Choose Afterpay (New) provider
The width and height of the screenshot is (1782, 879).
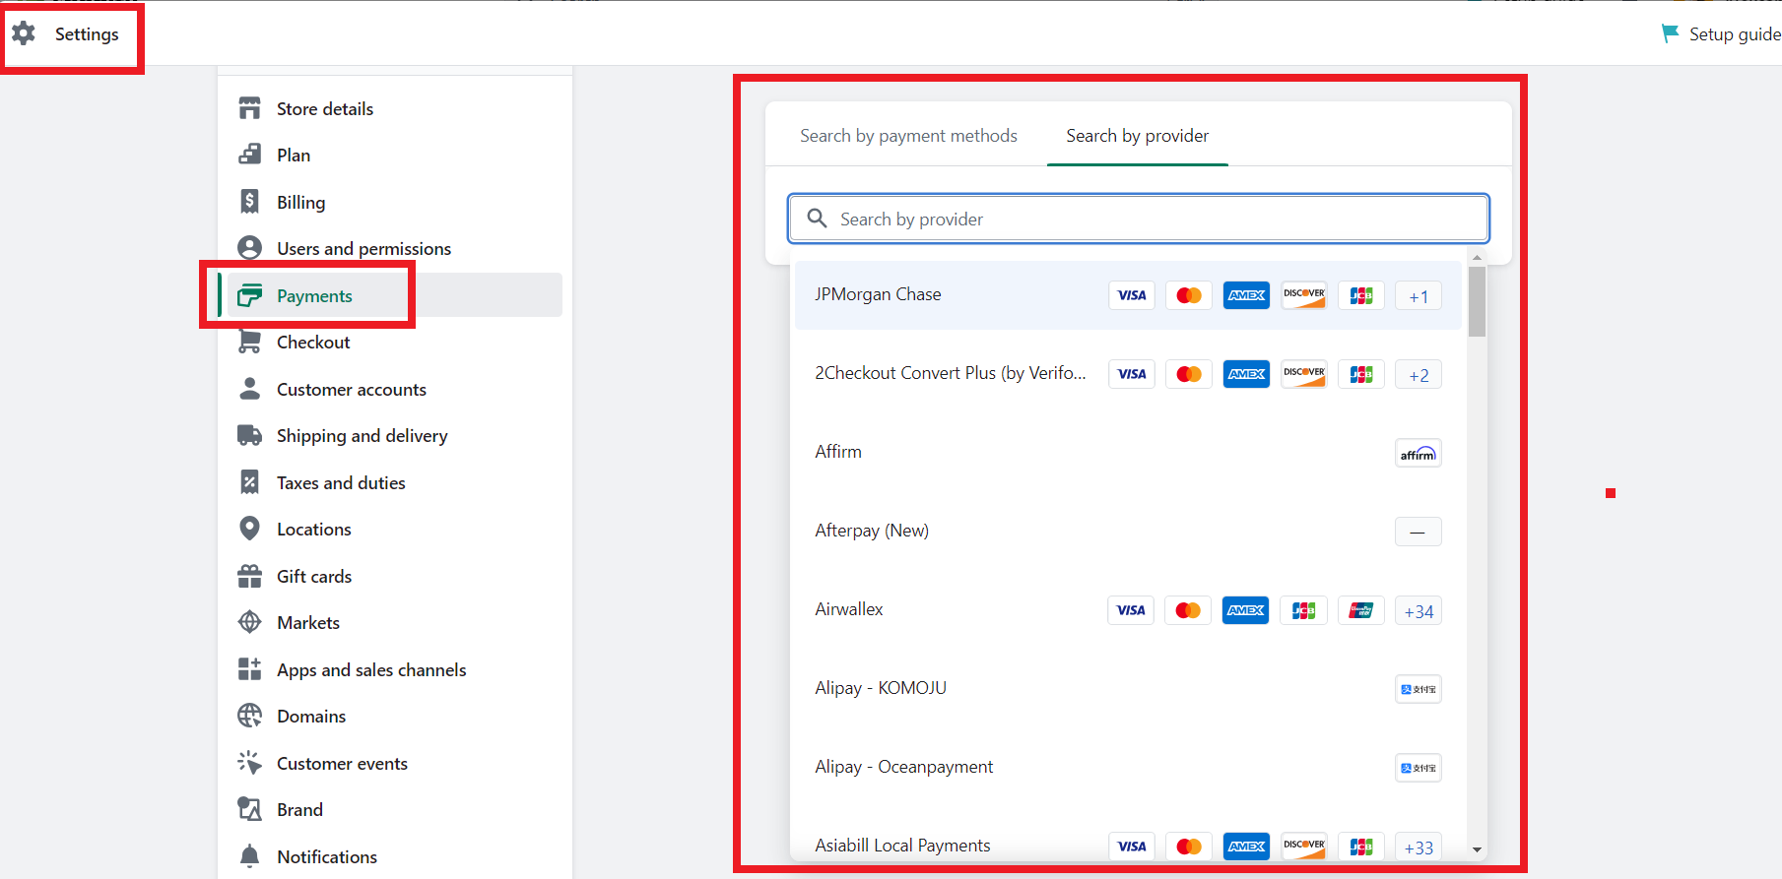click(x=1128, y=532)
